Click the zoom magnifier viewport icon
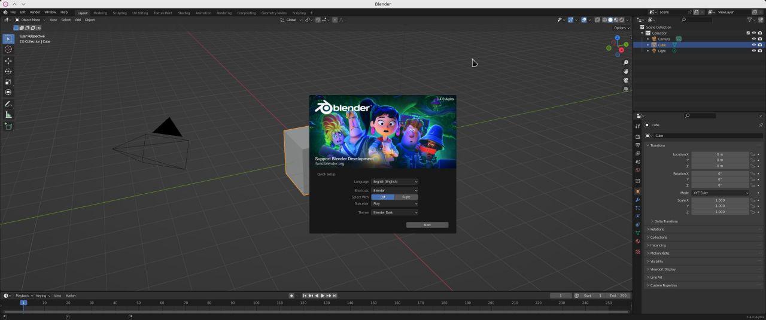Image resolution: width=766 pixels, height=320 pixels. [626, 62]
